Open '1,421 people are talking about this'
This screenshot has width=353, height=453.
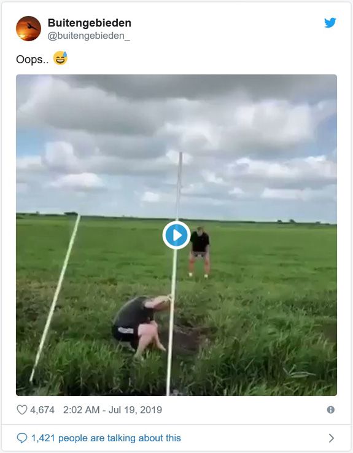pos(106,438)
